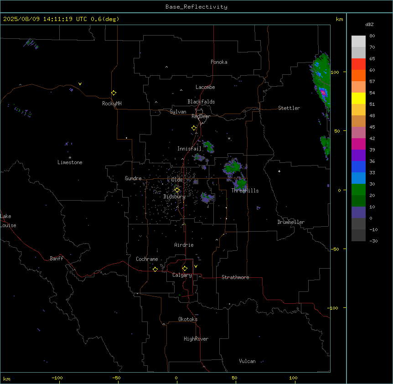Click the RockyMH label
This screenshot has width=393, height=384.
[112, 104]
